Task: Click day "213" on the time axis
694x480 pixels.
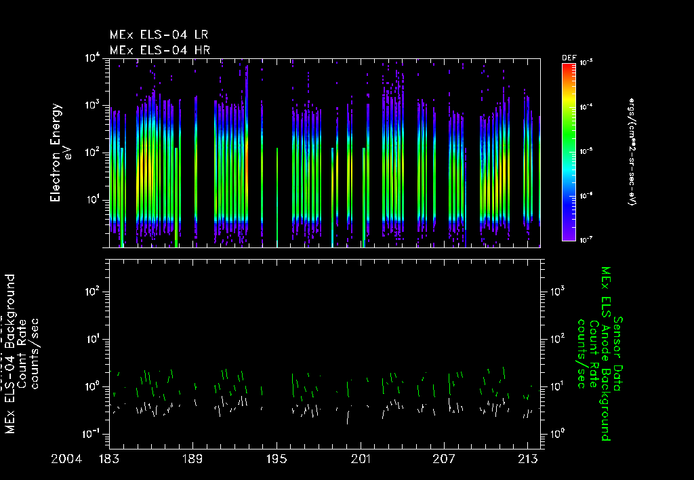Action: [x=527, y=459]
